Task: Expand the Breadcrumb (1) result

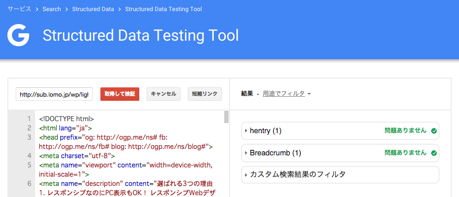Action: [x=340, y=153]
